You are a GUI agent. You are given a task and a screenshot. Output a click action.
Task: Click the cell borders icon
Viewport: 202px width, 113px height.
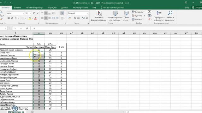point(22,18)
